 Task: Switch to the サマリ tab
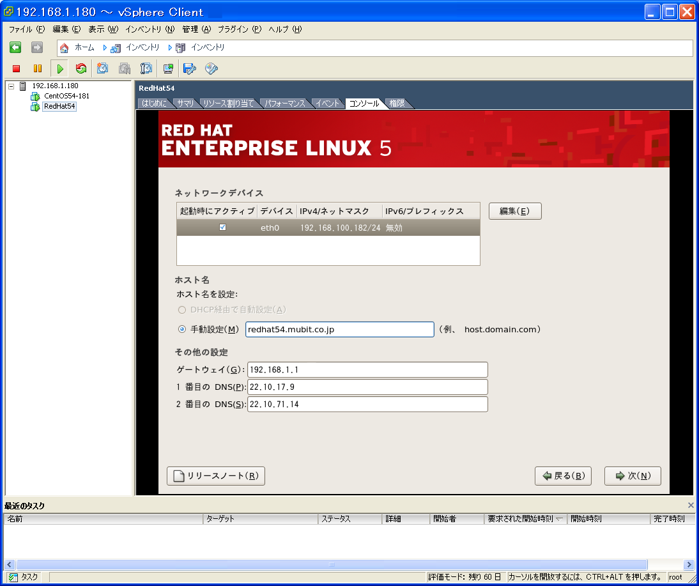(x=185, y=104)
